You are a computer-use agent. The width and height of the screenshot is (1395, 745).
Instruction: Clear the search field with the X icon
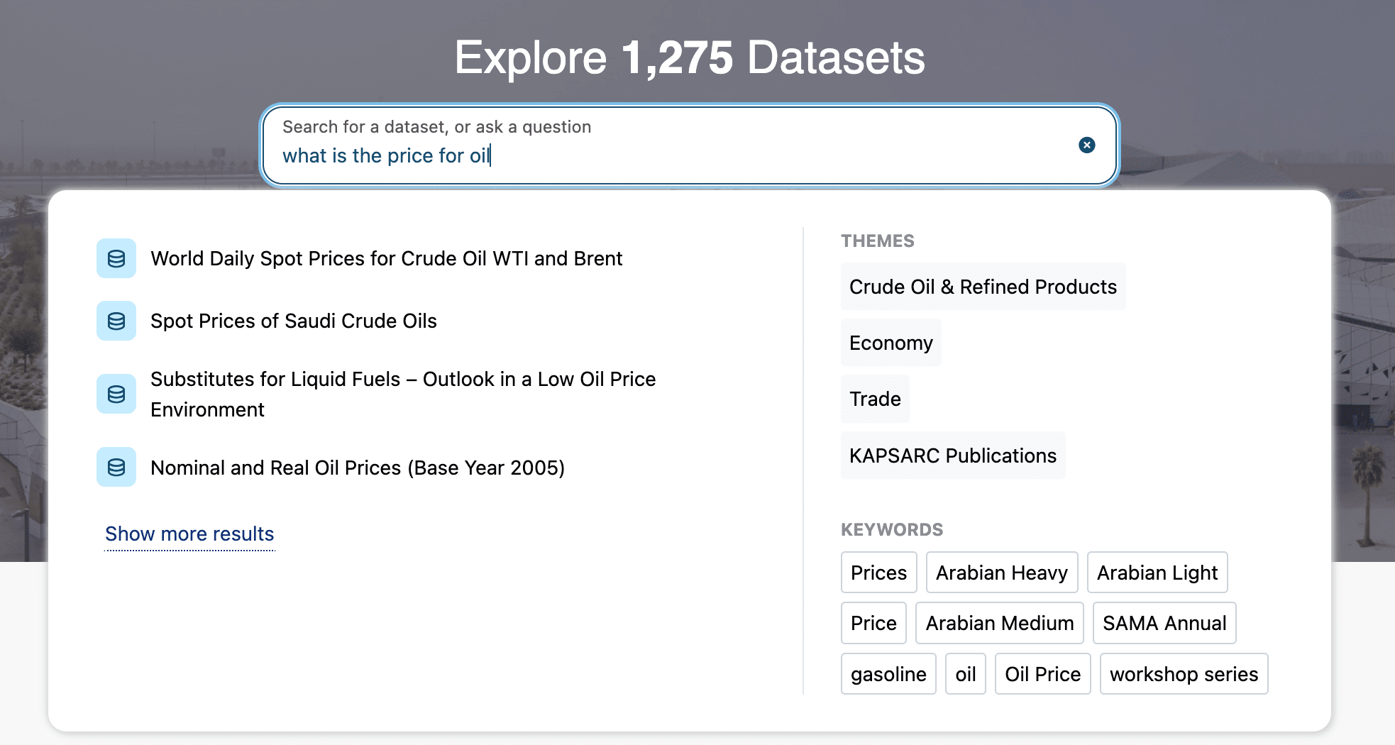click(x=1086, y=145)
